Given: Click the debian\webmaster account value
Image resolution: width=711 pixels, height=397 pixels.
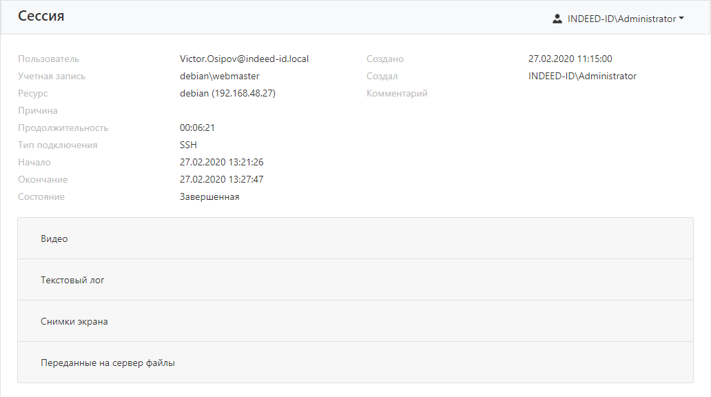Looking at the screenshot, I should pyautogui.click(x=220, y=77).
